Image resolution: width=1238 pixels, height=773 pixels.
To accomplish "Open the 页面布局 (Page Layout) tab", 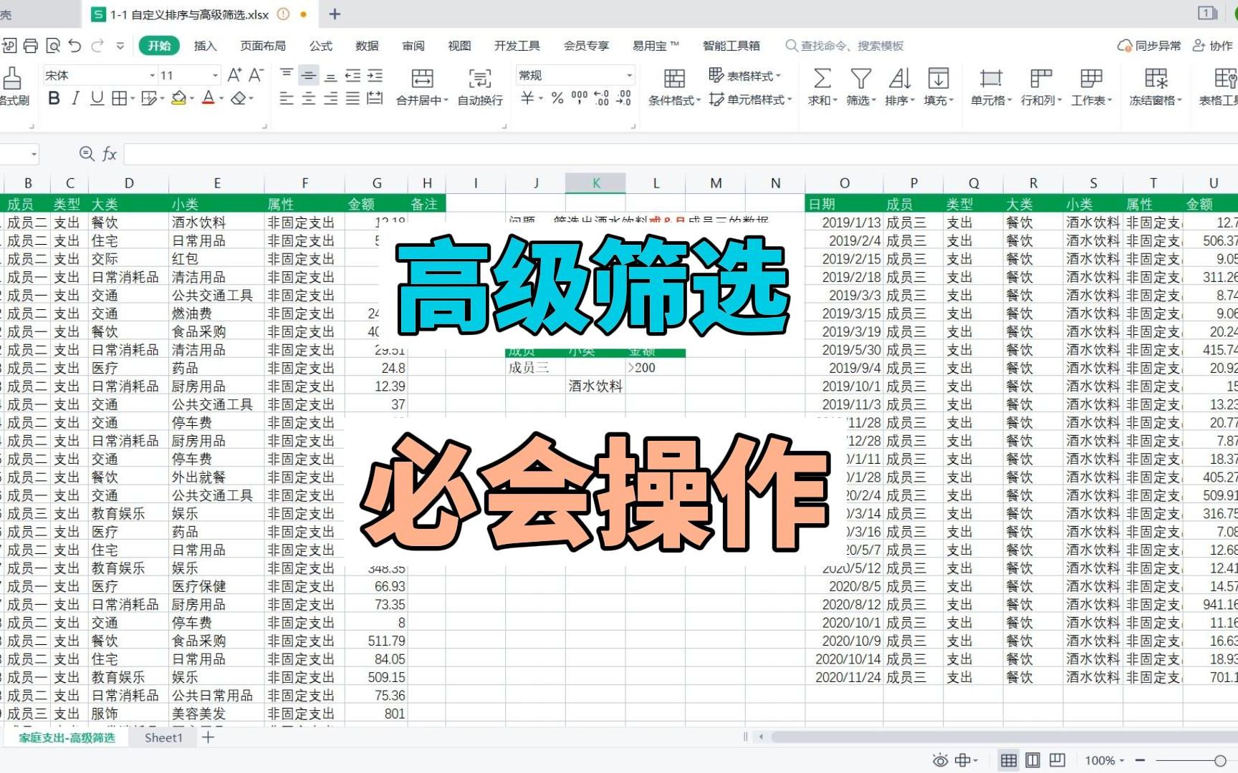I will click(263, 46).
